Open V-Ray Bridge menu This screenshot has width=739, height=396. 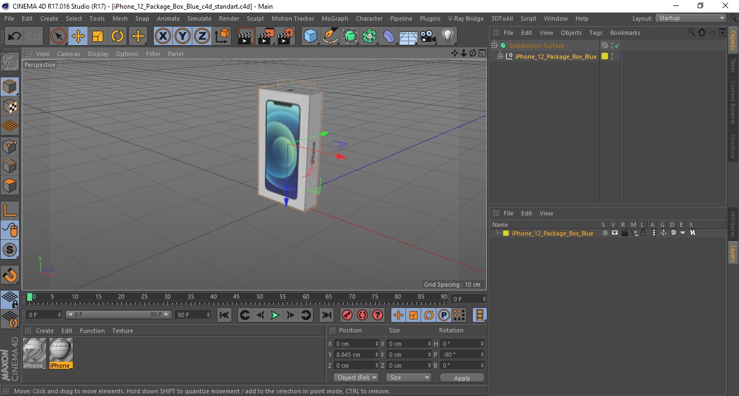[x=466, y=18]
